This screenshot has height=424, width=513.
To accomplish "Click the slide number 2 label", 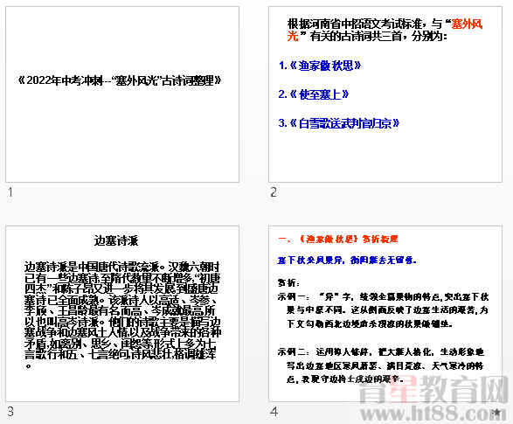I will pos(274,192).
